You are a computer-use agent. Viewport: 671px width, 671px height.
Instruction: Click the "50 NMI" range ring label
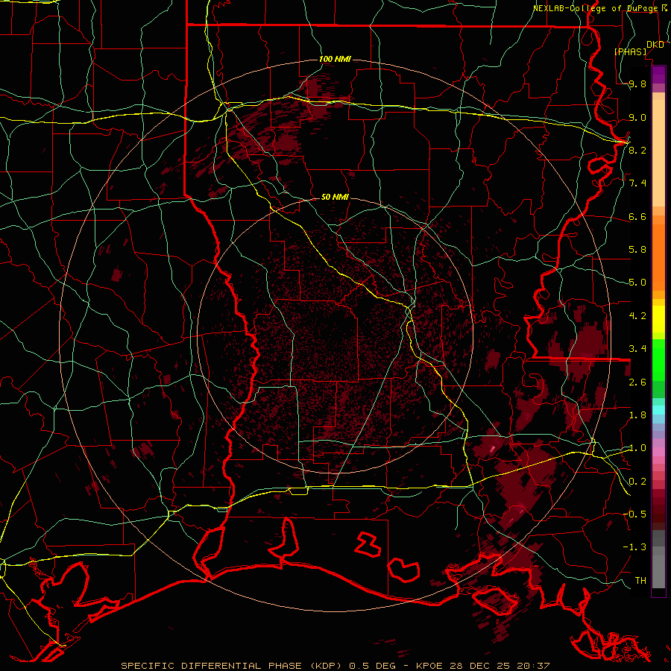pos(335,197)
